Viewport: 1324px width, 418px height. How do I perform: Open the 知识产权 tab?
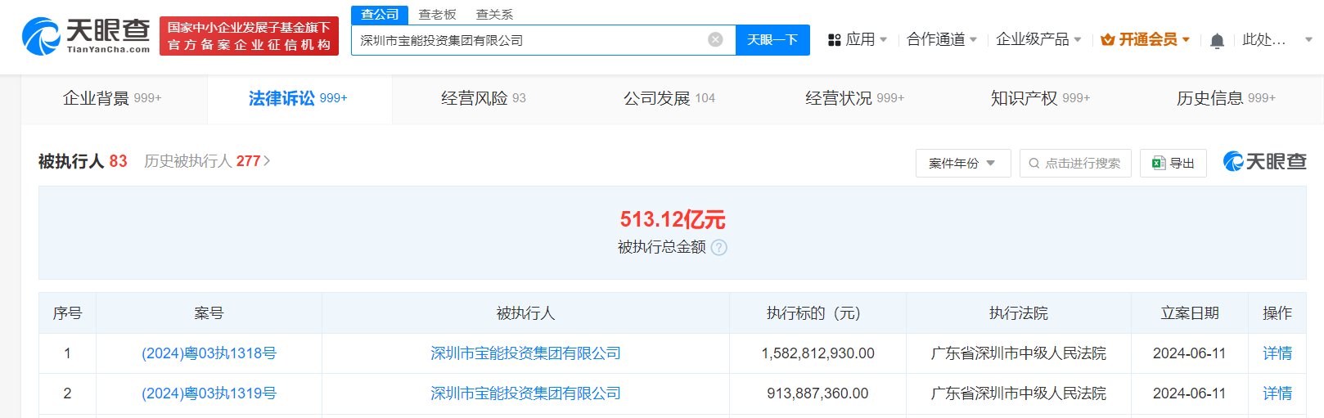pyautogui.click(x=1041, y=98)
